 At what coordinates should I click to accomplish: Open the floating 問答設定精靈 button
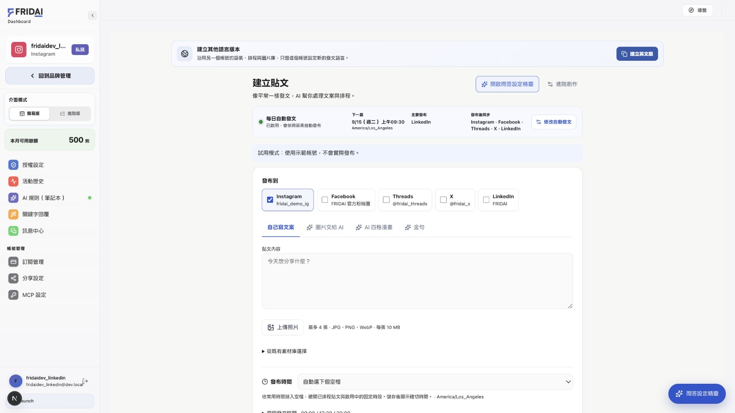(x=697, y=394)
